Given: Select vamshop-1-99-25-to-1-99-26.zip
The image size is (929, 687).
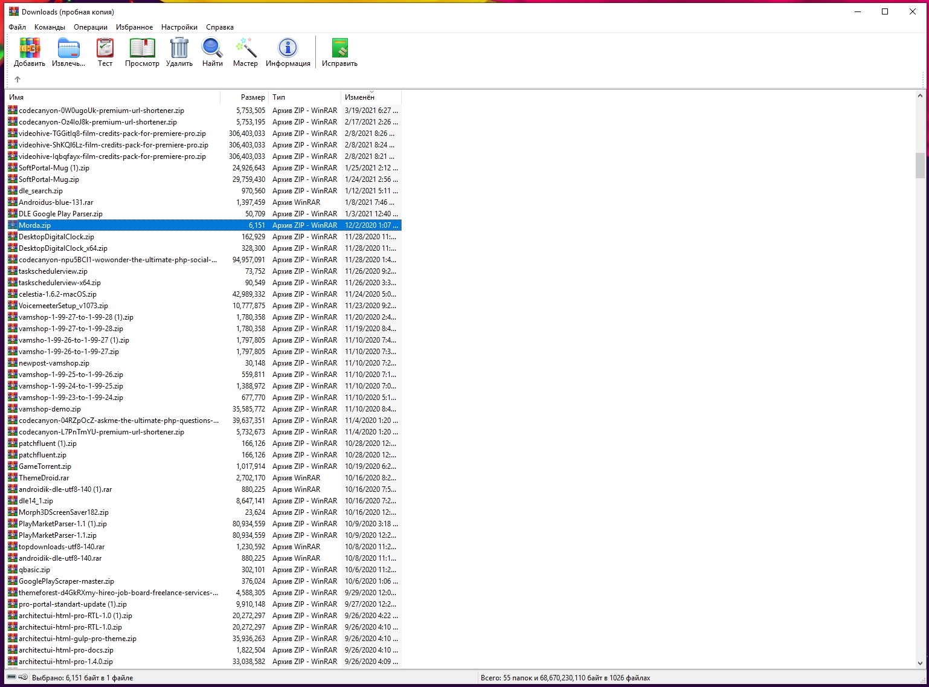Looking at the screenshot, I should click(204, 375).
